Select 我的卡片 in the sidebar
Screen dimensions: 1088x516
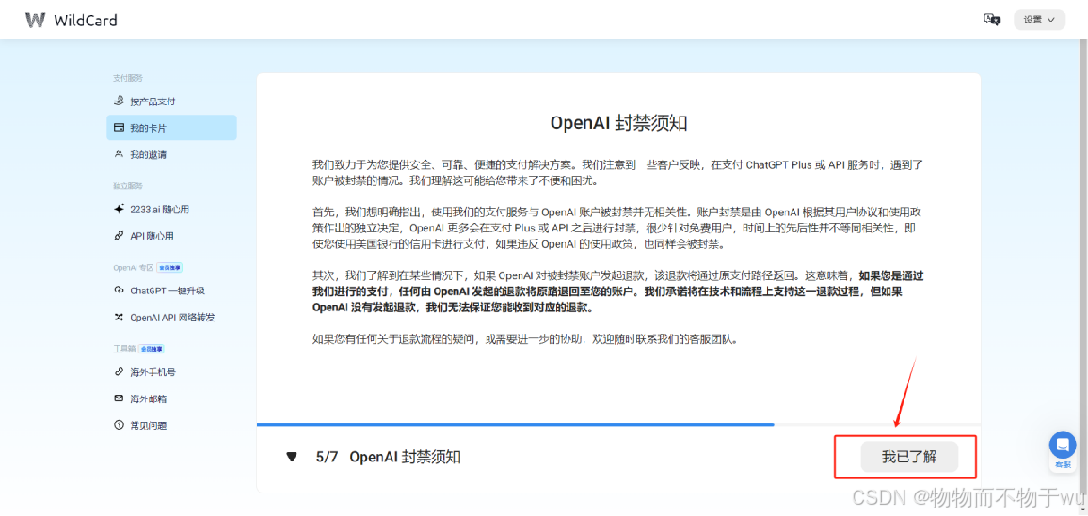pos(171,128)
